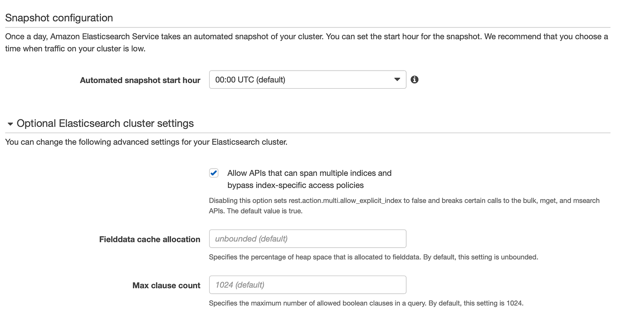Toggle the bypass index-specific access policies checkbox
Screen dimensions: 622x328
214,173
